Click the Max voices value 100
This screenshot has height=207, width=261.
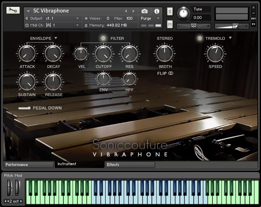click(129, 18)
